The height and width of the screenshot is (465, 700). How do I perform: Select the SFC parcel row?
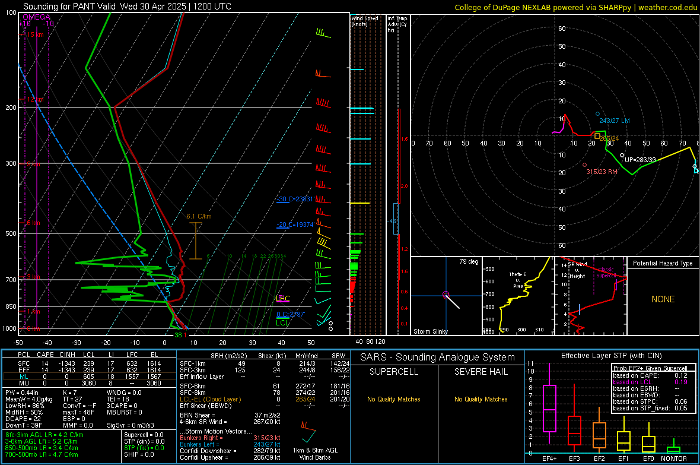pyautogui.click(x=89, y=363)
